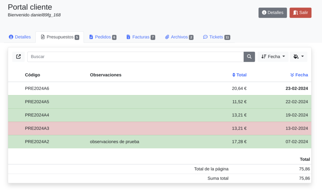This screenshot has width=322, height=190.
Task: Open the Archivos tab with paperclip icon
Action: 179,37
